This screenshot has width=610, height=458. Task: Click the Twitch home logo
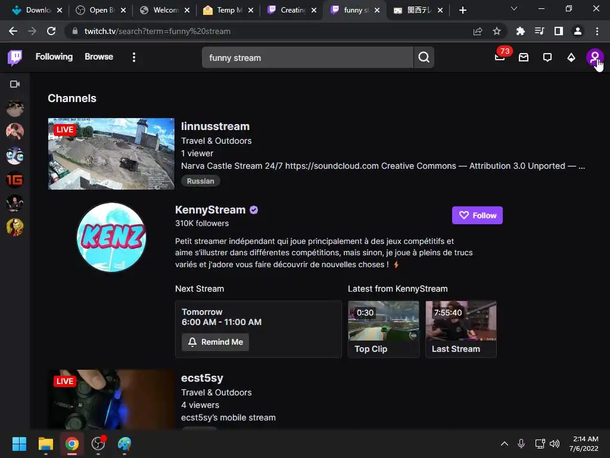click(15, 57)
